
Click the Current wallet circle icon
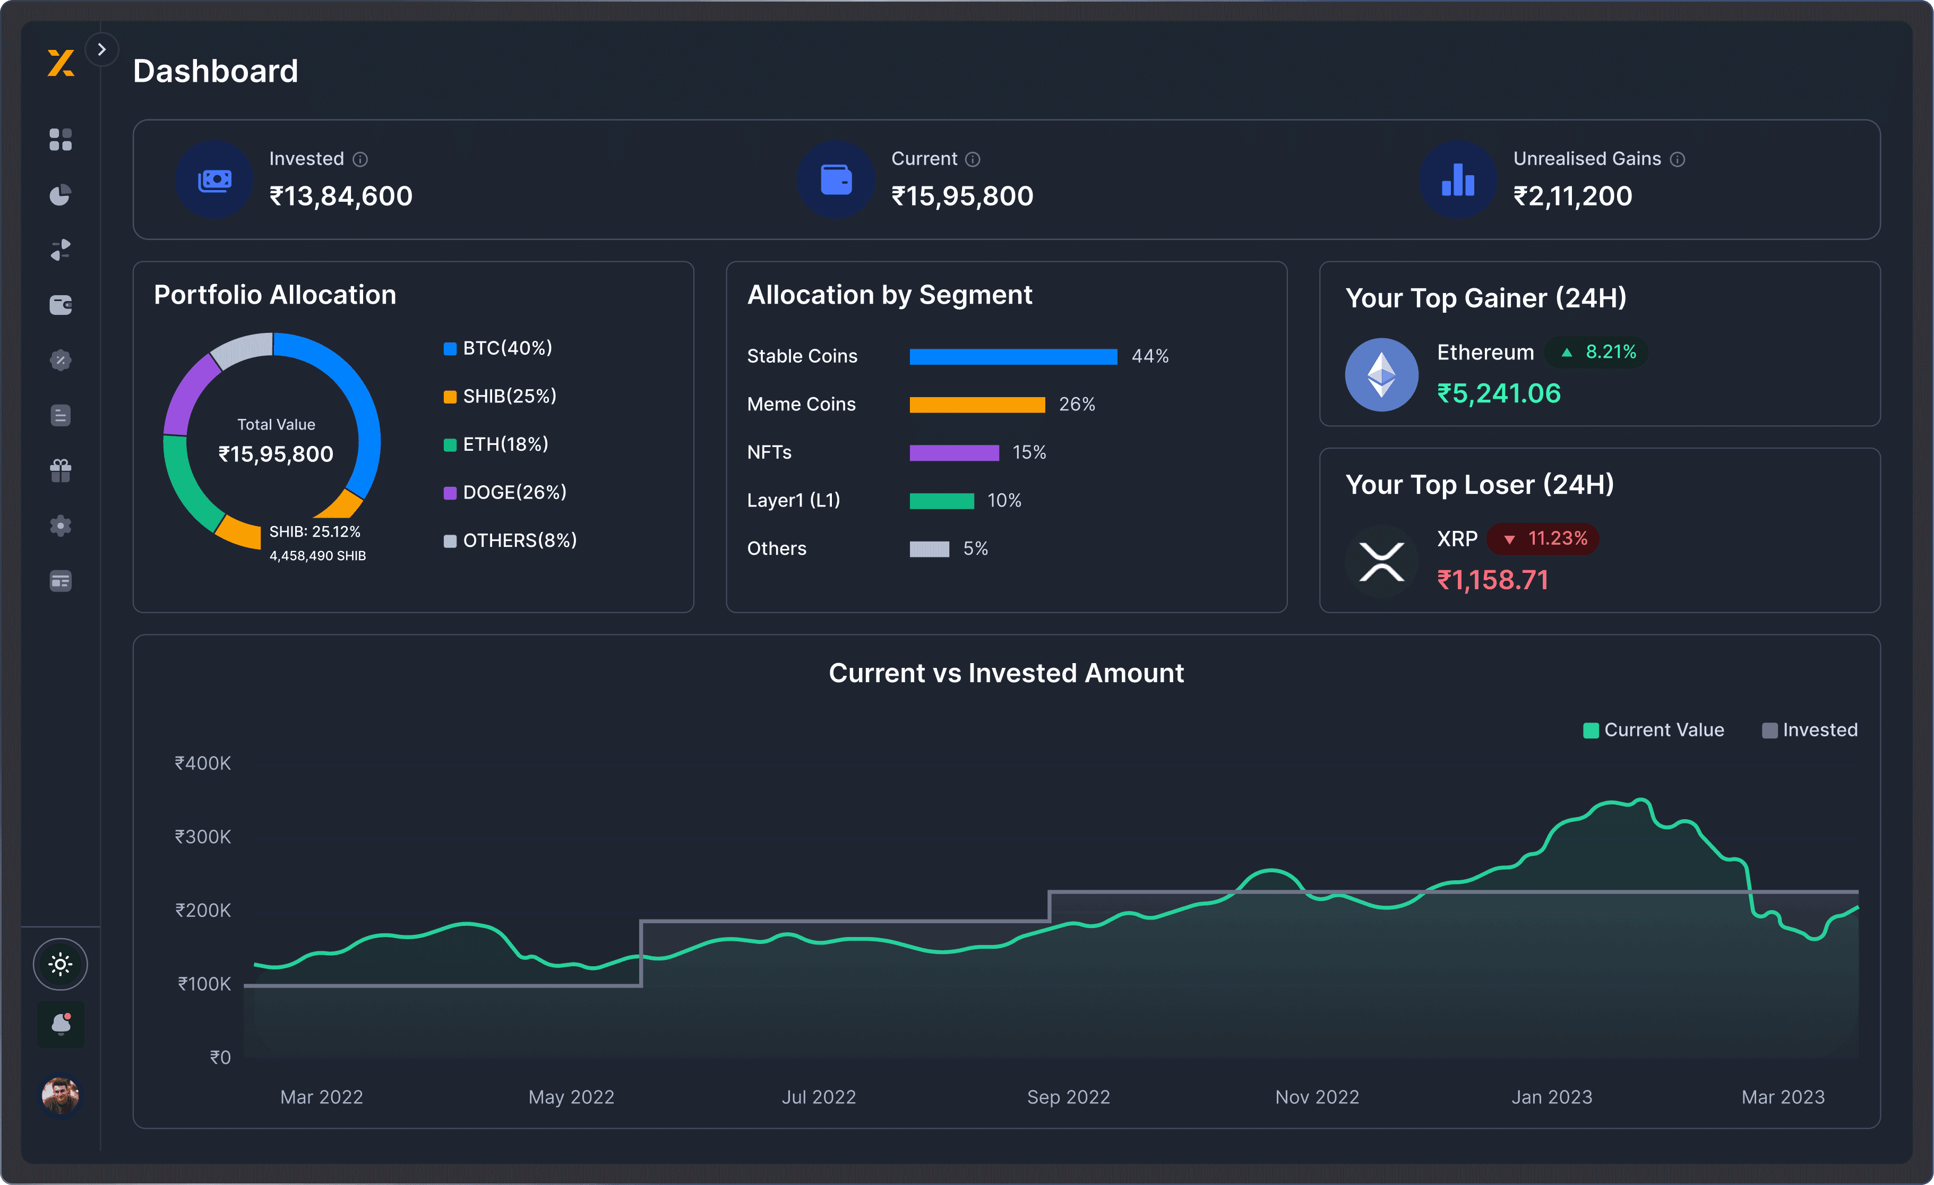click(836, 179)
